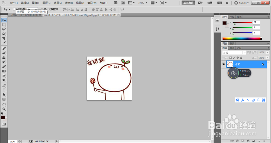The width and height of the screenshot is (271, 143).
Task: Toggle Quick Mask mode
Action: pos(4,124)
